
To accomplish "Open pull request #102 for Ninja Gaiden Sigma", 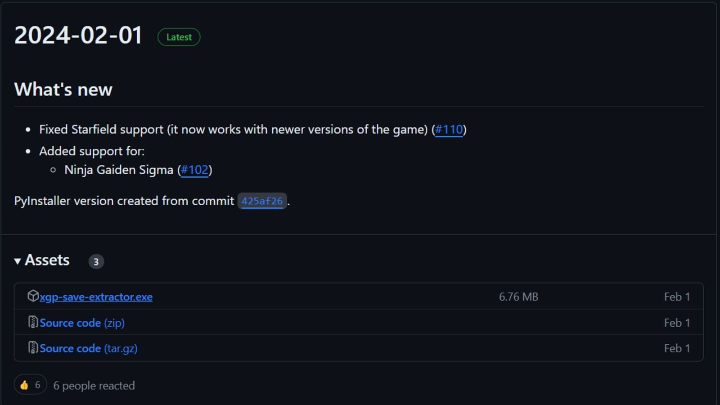I will (x=194, y=170).
